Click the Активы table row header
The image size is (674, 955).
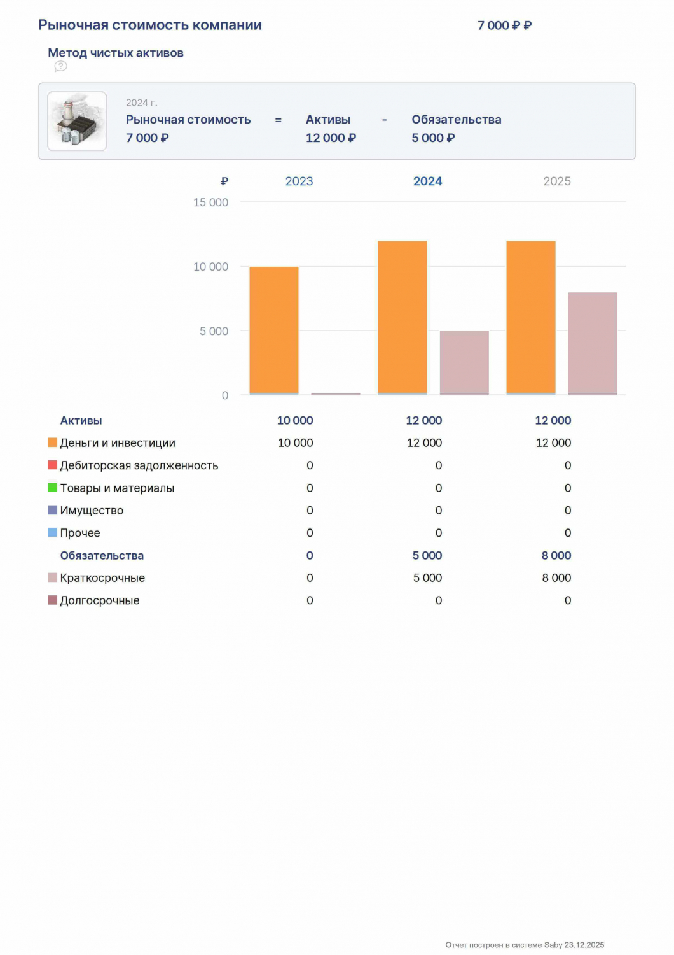pos(81,420)
